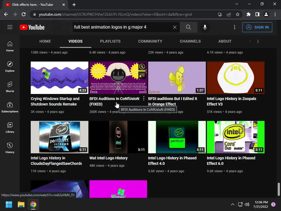Open the YouTube guide hamburger menu

point(10,27)
